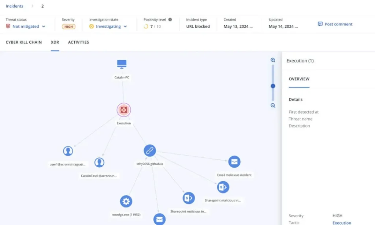Click the user1@acronisintegrati user node
This screenshot has width=375, height=225.
[x=68, y=151]
